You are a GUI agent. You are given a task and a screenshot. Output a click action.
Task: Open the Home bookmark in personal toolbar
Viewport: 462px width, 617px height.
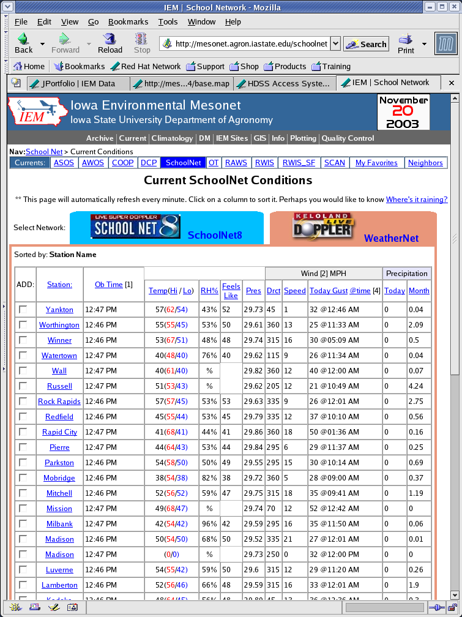29,67
